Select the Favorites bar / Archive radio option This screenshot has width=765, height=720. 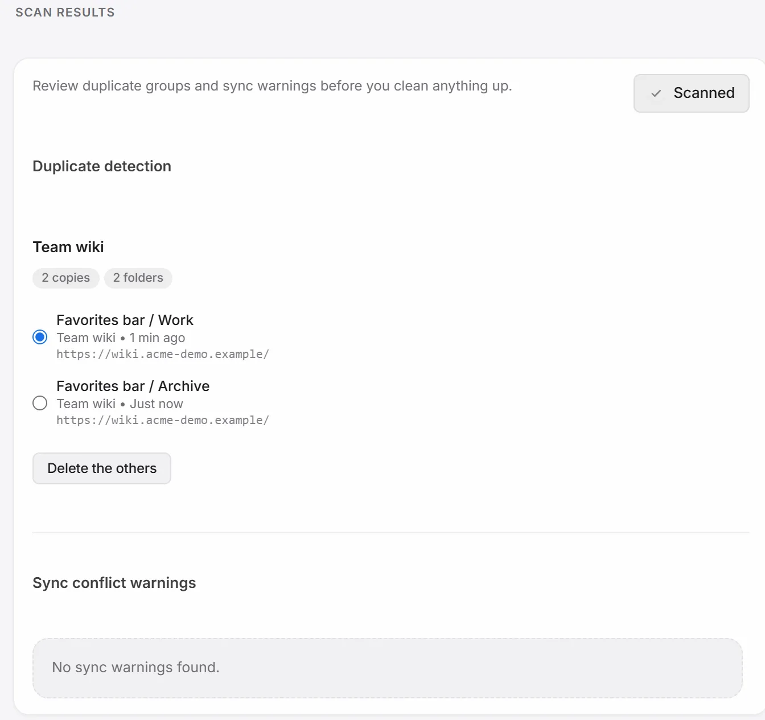coord(40,403)
